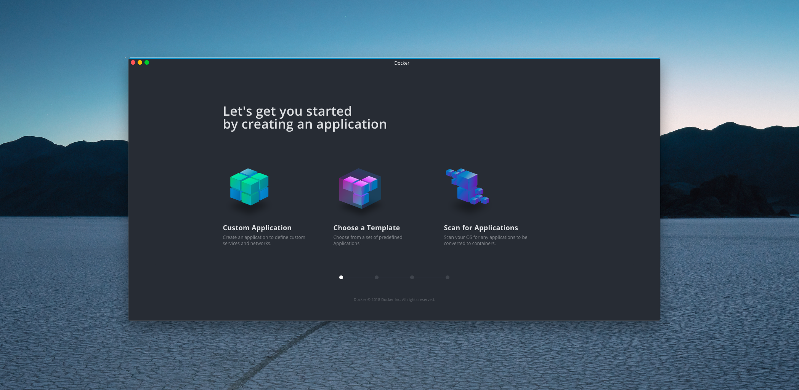Click the blue Scan for Applications cubes icon
The image size is (799, 390).
coord(467,186)
